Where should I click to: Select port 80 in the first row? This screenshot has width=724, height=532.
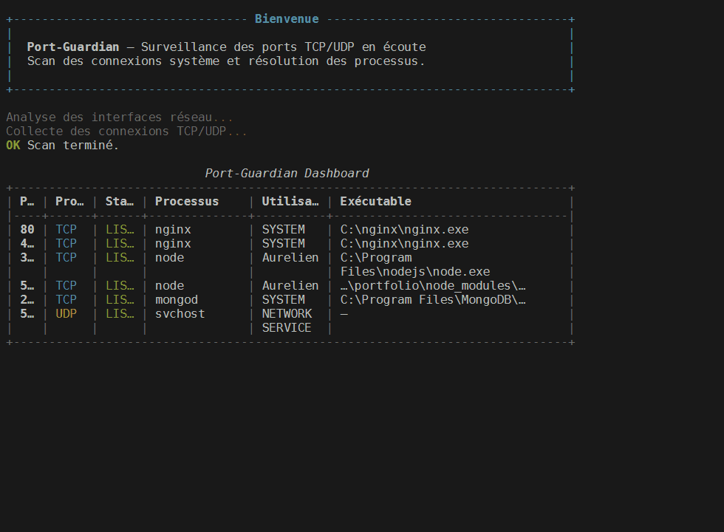(x=27, y=230)
